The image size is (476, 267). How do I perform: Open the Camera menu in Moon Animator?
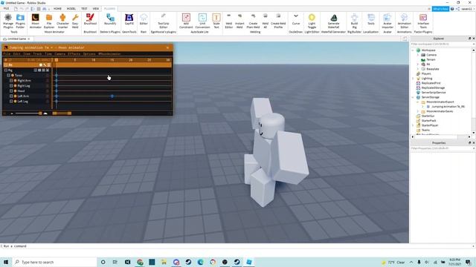(59, 54)
